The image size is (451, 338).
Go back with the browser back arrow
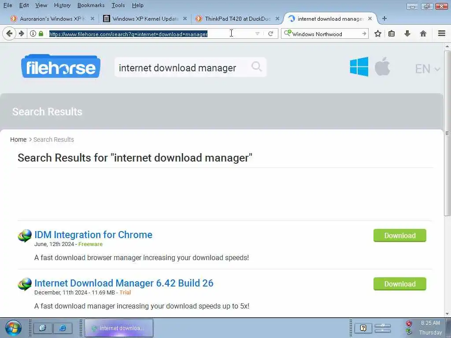[x=9, y=33]
